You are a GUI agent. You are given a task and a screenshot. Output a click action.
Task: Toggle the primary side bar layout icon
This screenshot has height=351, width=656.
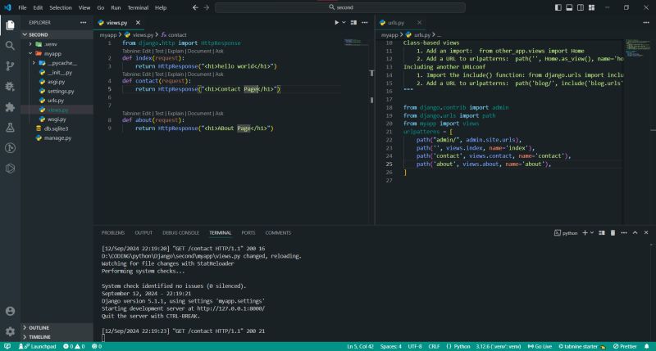[x=558, y=7]
